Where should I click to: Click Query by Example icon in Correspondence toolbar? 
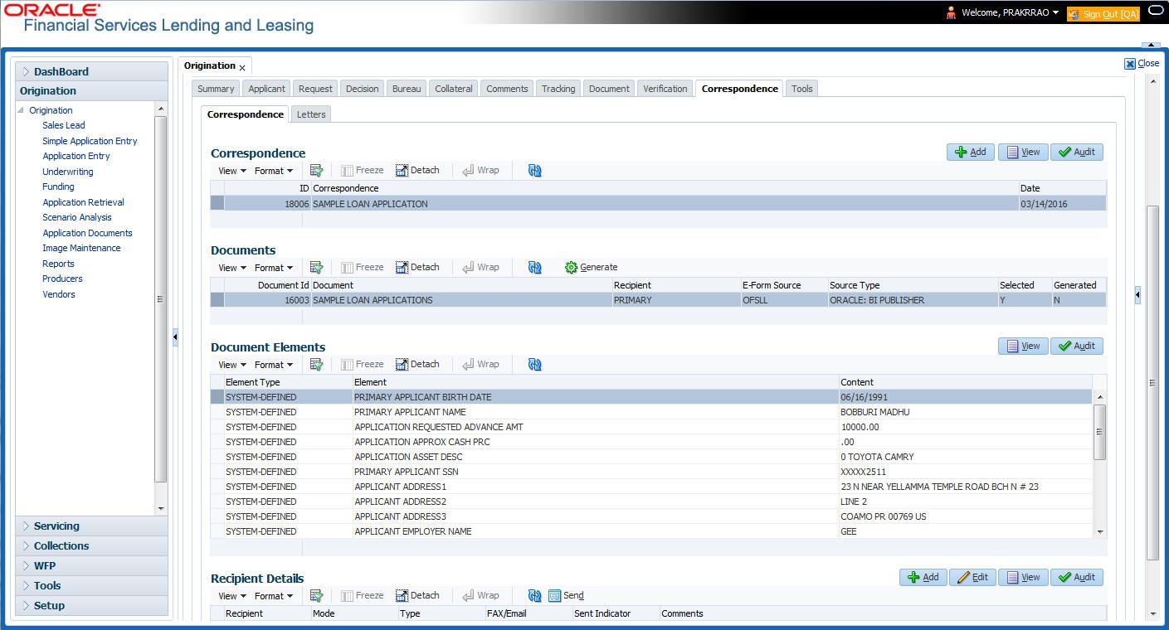coord(316,170)
